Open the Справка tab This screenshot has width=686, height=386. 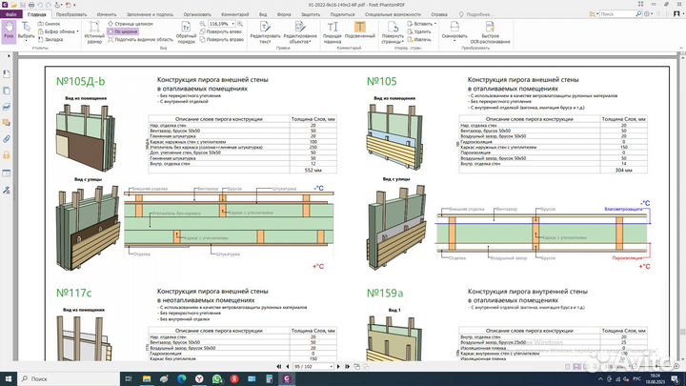[439, 14]
